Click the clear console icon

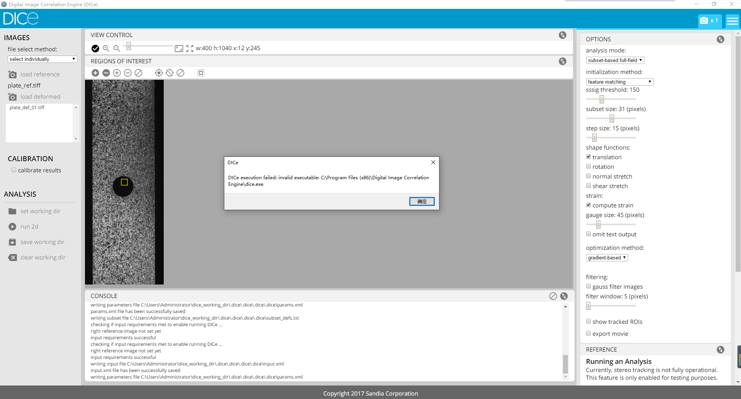[x=553, y=296]
